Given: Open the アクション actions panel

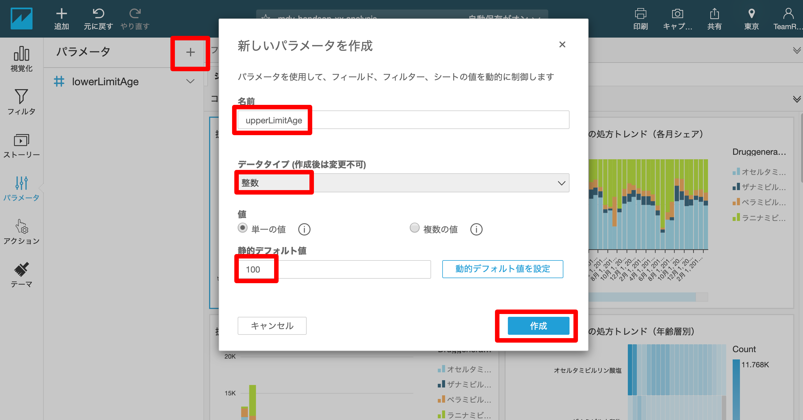Looking at the screenshot, I should coord(22,232).
